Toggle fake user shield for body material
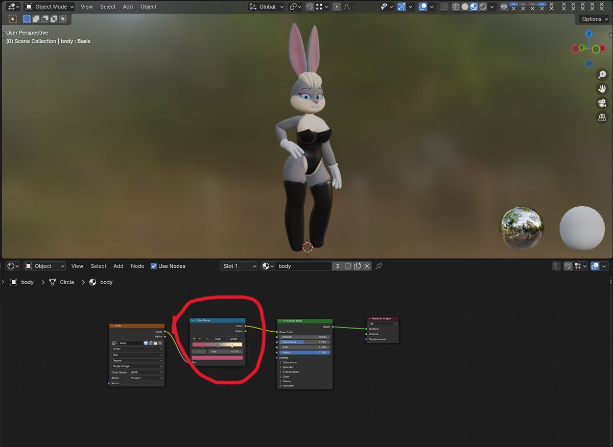The image size is (613, 447). [348, 266]
